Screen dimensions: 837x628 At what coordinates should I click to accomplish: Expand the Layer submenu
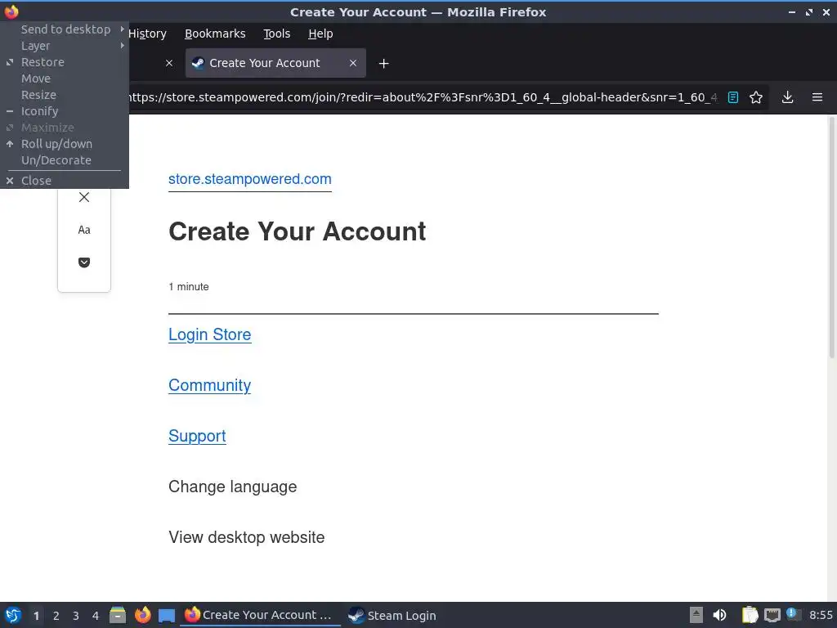coord(65,46)
